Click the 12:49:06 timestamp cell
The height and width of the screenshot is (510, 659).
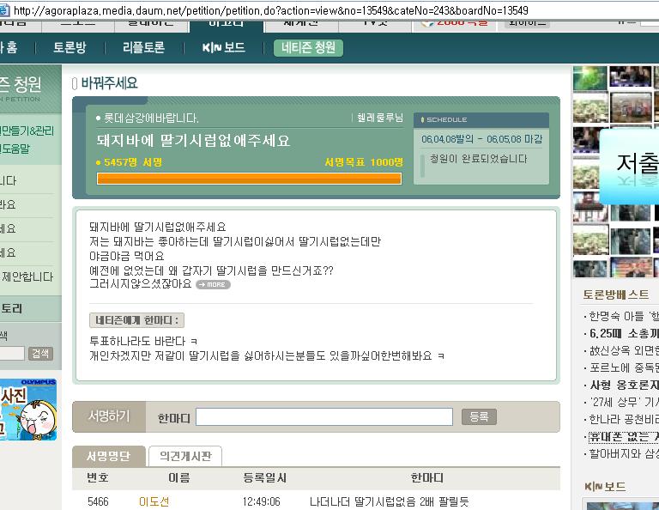(x=261, y=501)
